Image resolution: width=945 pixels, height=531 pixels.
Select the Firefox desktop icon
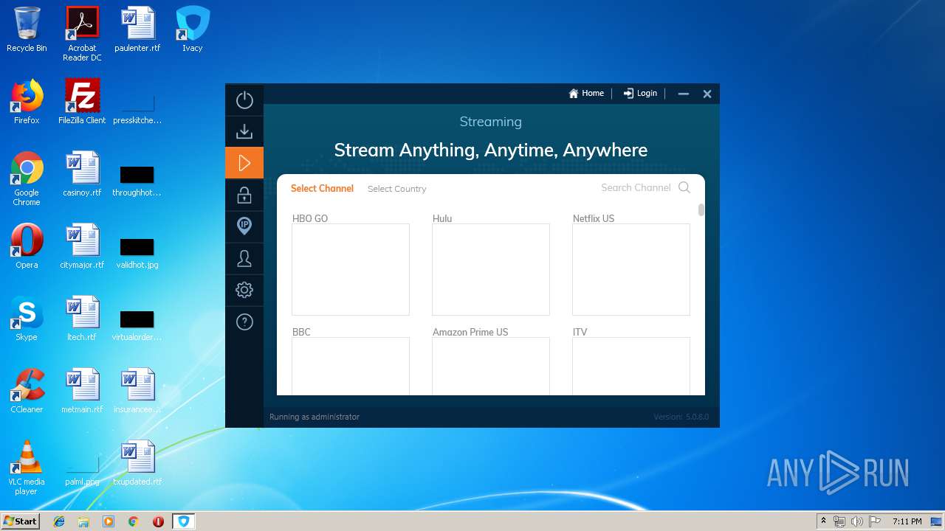27,103
